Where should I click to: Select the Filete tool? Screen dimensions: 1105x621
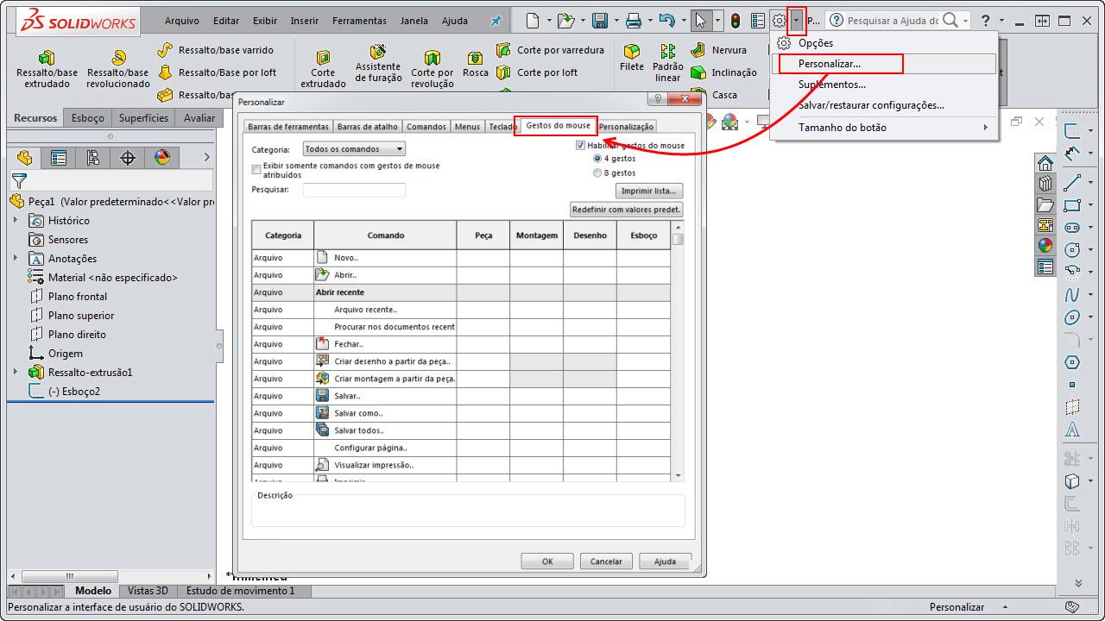coord(631,56)
